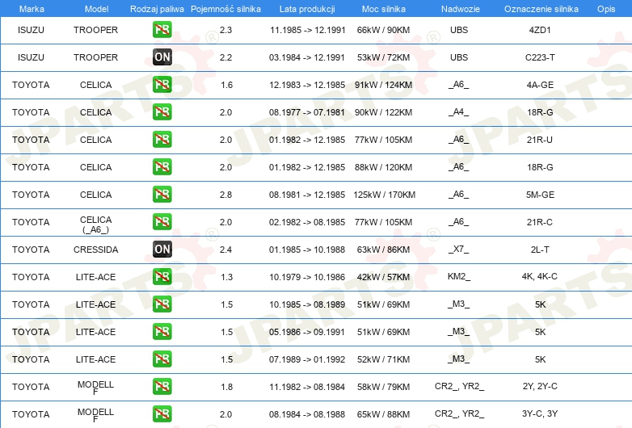This screenshot has height=428, width=632.
Task: Click production dates 07.1989 -> 01.1992
Action: click(x=307, y=359)
